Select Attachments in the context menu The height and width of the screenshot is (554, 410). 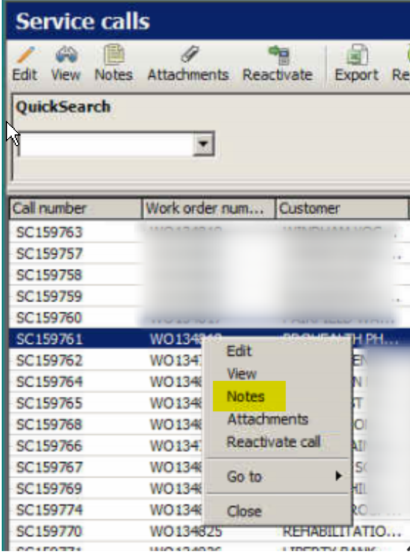tap(267, 420)
